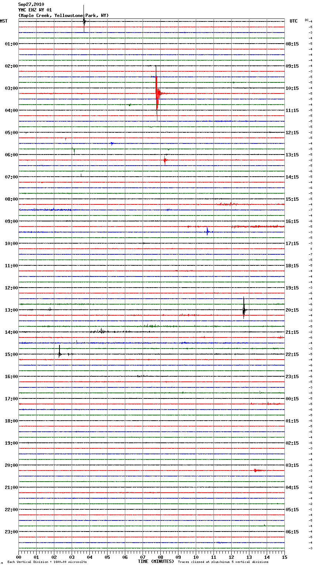Select the 13:00 MST row label
The width and height of the screenshot is (314, 567).
pyautogui.click(x=11, y=310)
